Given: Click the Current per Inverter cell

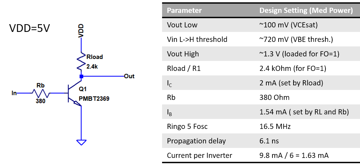Looking at the screenshot, I should coord(200,155).
